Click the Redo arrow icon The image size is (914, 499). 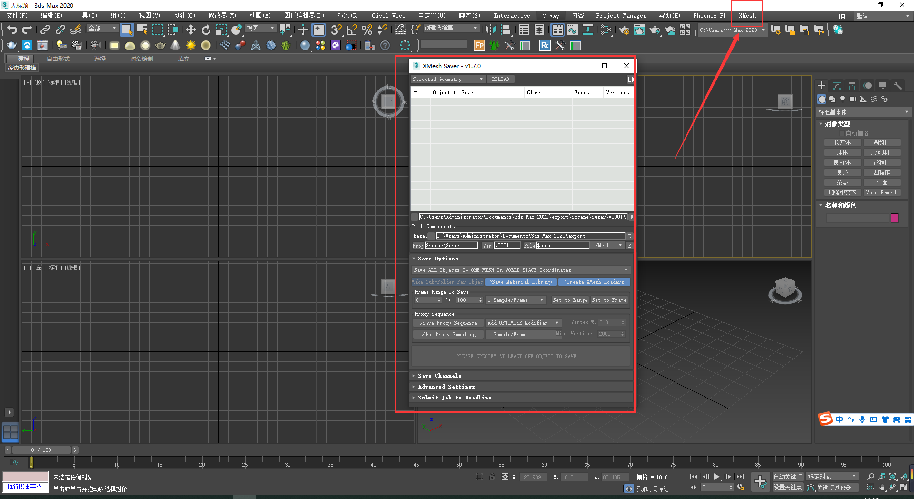[27, 30]
